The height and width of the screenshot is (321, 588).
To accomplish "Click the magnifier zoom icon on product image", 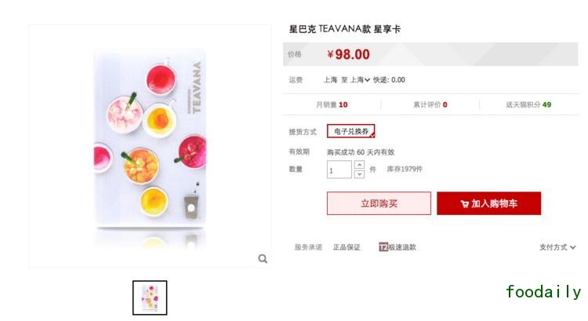I will pos(263,258).
